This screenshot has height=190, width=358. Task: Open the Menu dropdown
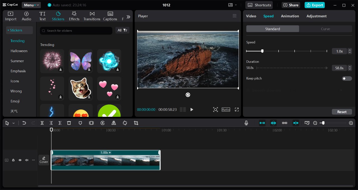coord(31,5)
